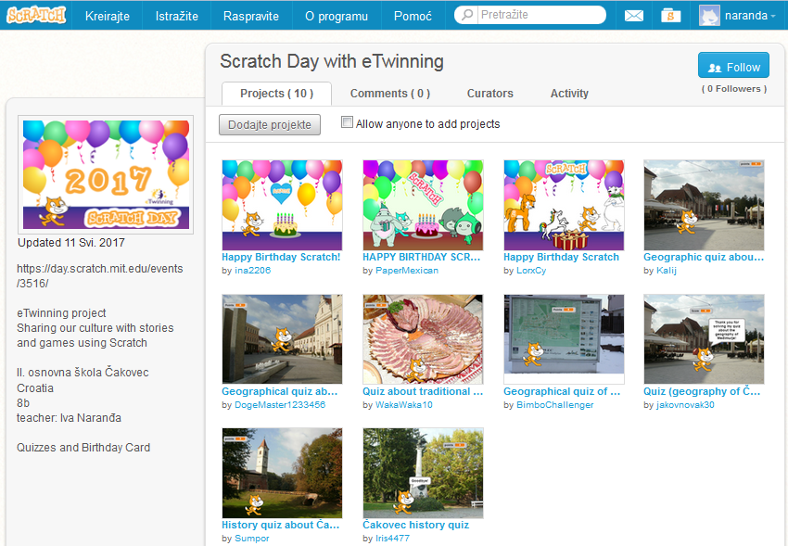This screenshot has height=546, width=788.
Task: Select the Projects (10) tab
Action: click(x=276, y=94)
